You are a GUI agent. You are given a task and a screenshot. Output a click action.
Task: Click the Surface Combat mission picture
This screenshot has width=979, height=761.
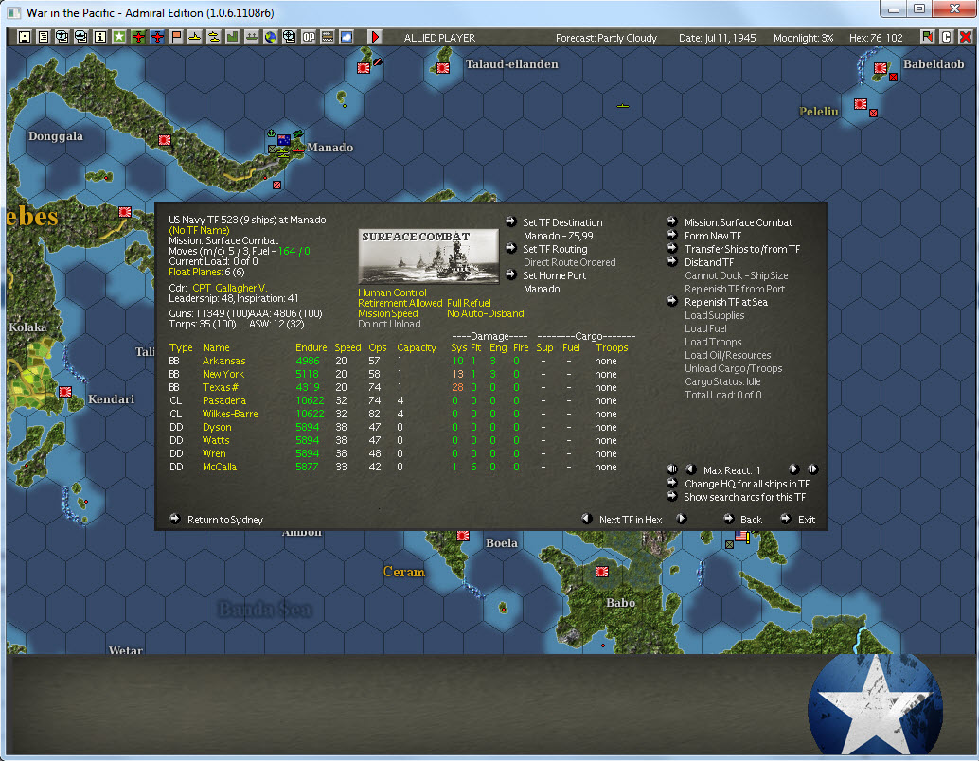(x=428, y=256)
